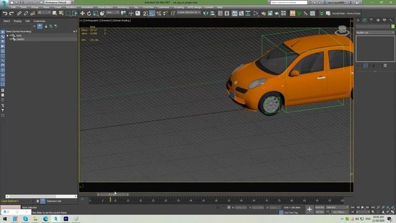Switch to the Create command panel tab
This screenshot has width=396, height=223.
[358, 20]
